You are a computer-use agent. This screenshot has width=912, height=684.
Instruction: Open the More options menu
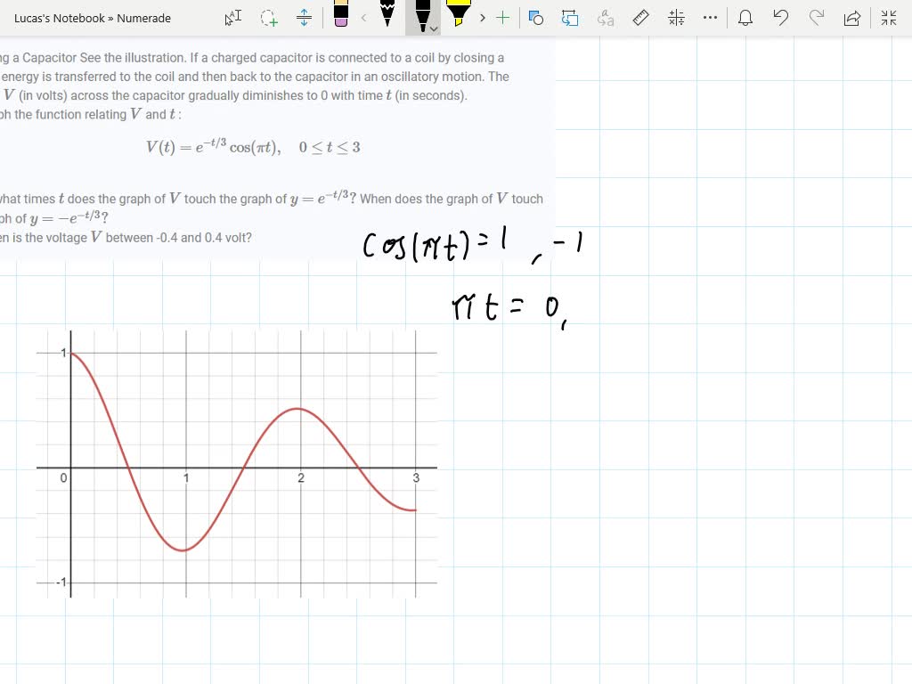(x=710, y=18)
